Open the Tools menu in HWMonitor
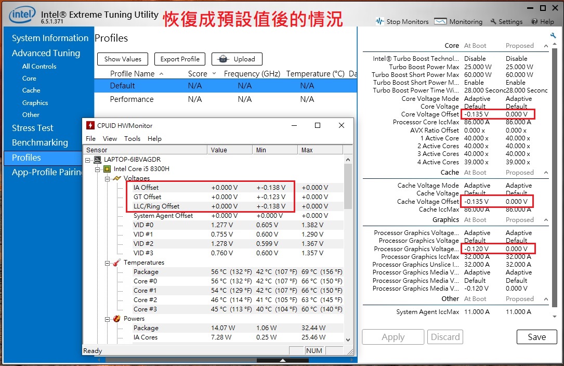564x366 pixels. (132, 138)
